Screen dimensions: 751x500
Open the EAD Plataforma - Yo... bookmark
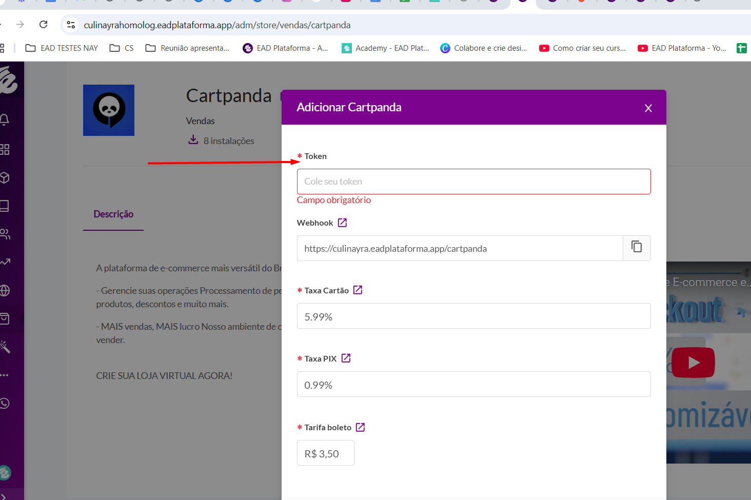pyautogui.click(x=682, y=48)
